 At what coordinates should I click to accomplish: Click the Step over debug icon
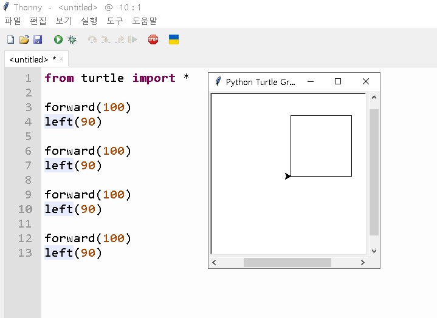[92, 40]
